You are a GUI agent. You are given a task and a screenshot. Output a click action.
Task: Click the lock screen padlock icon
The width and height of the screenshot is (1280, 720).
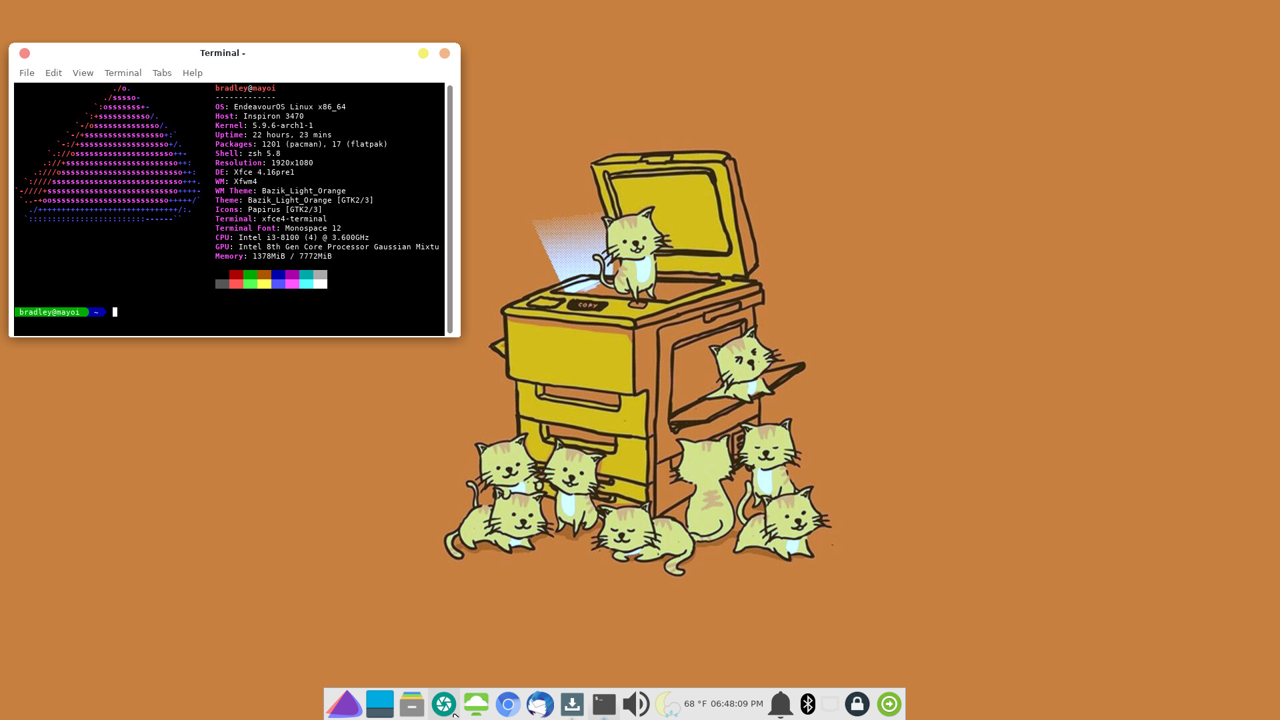click(x=857, y=704)
